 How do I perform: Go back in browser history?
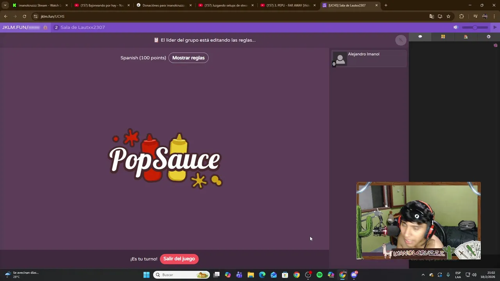coord(6,16)
